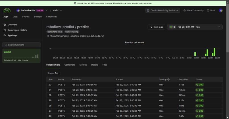Click the 2.43s execution value
The image size is (229, 119).
[x=181, y=116]
